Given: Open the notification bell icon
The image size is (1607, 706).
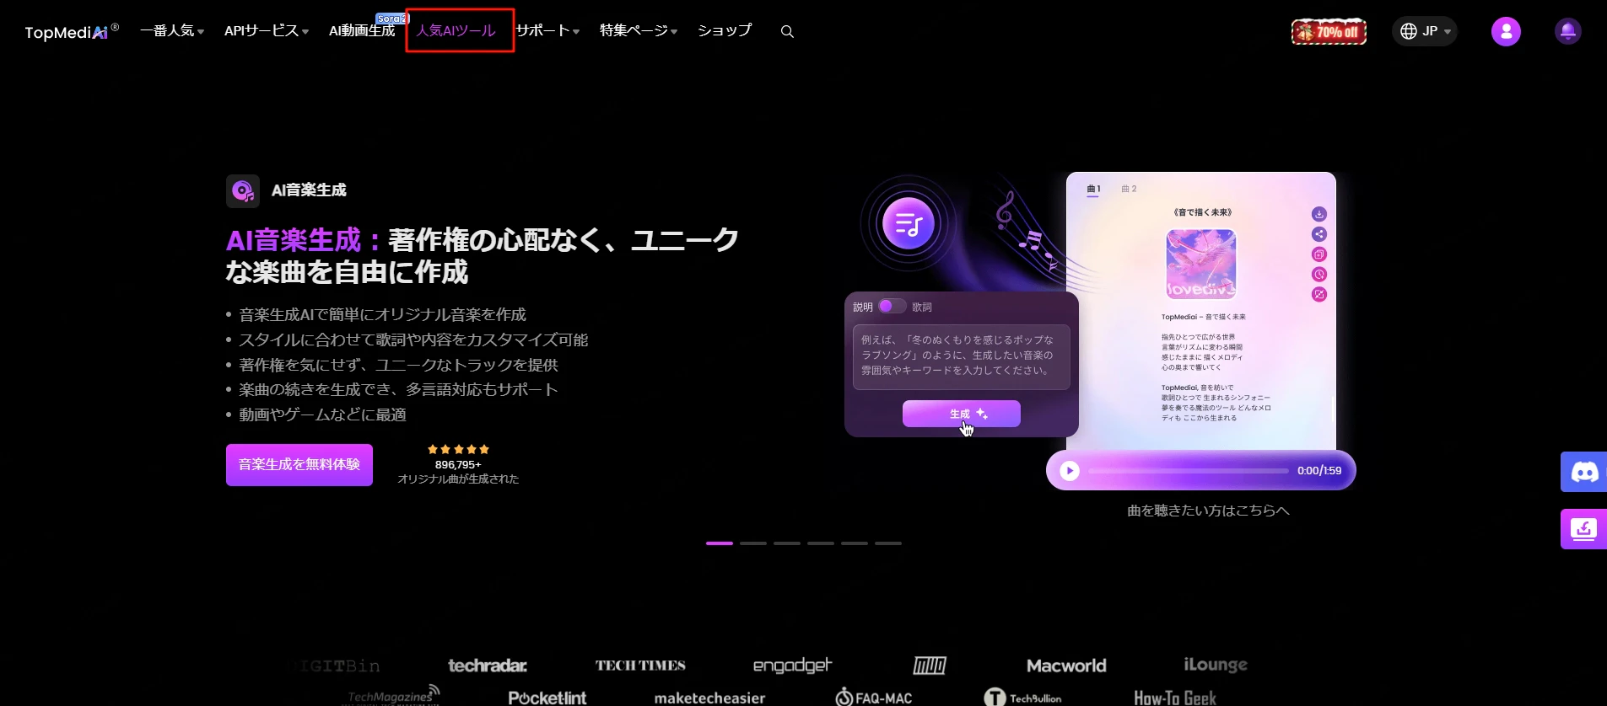Looking at the screenshot, I should (x=1567, y=31).
